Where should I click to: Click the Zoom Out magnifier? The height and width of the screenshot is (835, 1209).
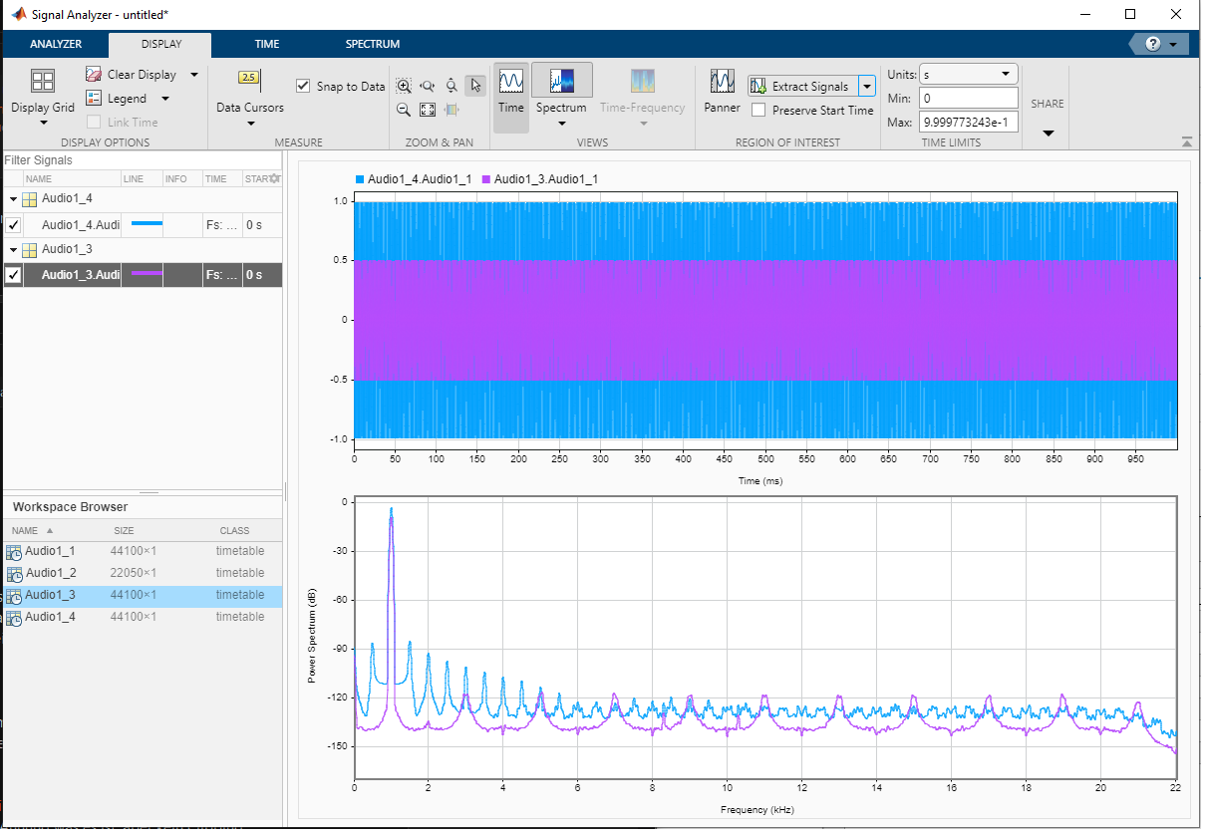point(404,110)
